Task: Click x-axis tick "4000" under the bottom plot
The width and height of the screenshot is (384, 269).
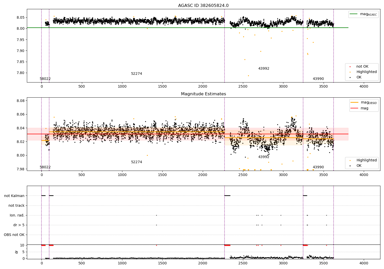Action: pos(364,263)
